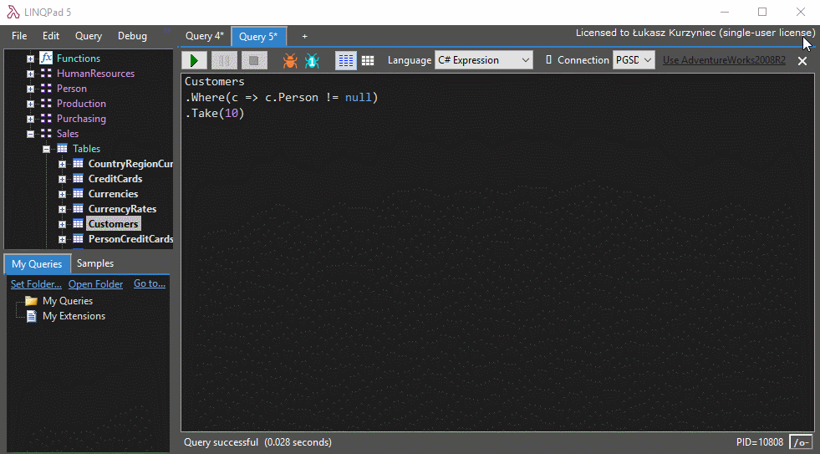Viewport: 820px width, 454px height.
Task: Expand the HumanResources tree node
Action: (30, 74)
